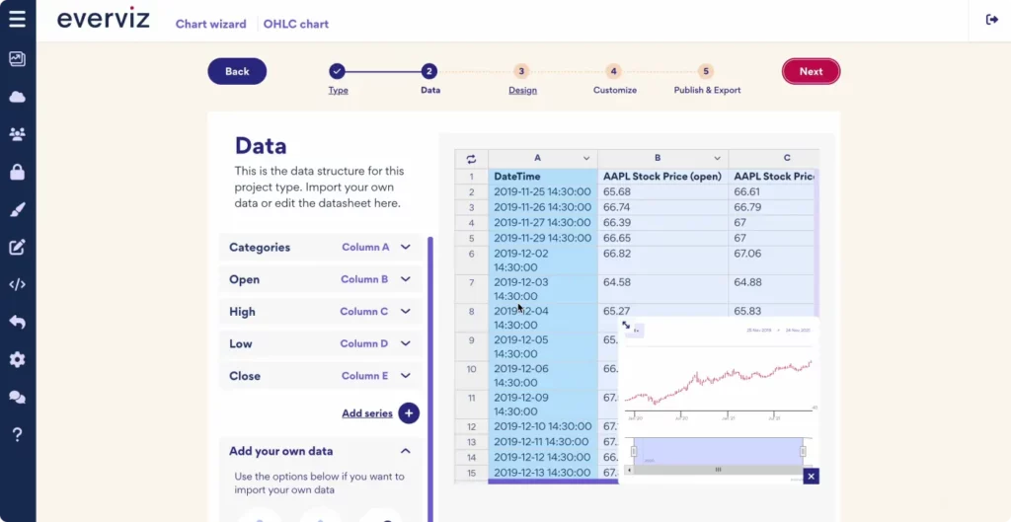This screenshot has width=1011, height=522.
Task: Open the charts icon in sidebar
Action: click(x=18, y=58)
